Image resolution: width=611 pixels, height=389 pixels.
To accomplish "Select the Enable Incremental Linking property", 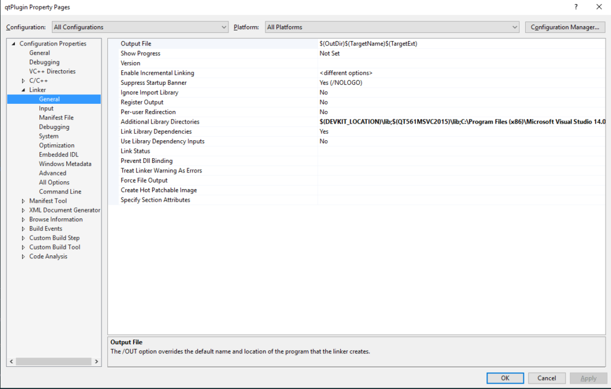I will point(157,73).
